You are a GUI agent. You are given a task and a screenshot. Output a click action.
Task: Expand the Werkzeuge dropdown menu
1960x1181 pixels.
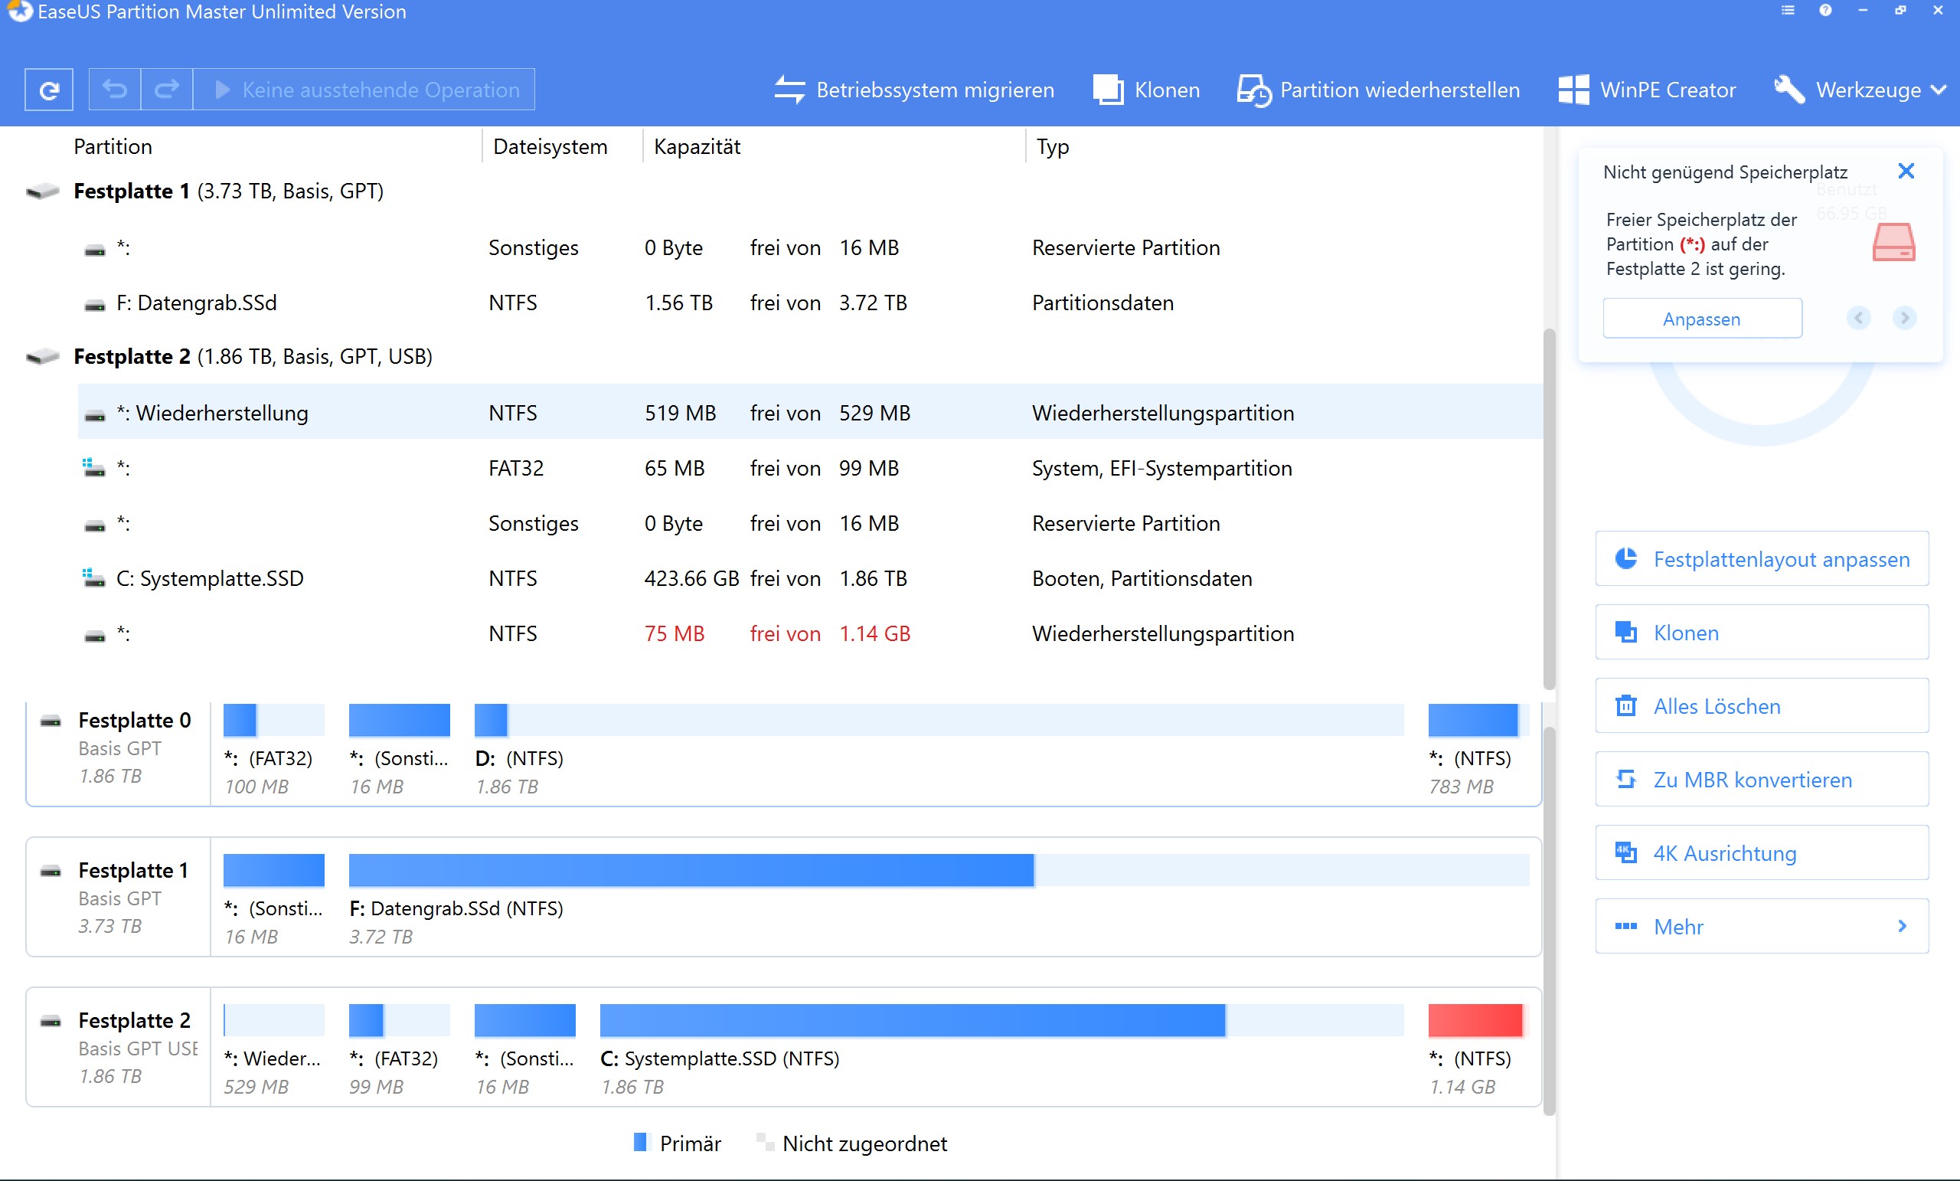[x=1860, y=90]
